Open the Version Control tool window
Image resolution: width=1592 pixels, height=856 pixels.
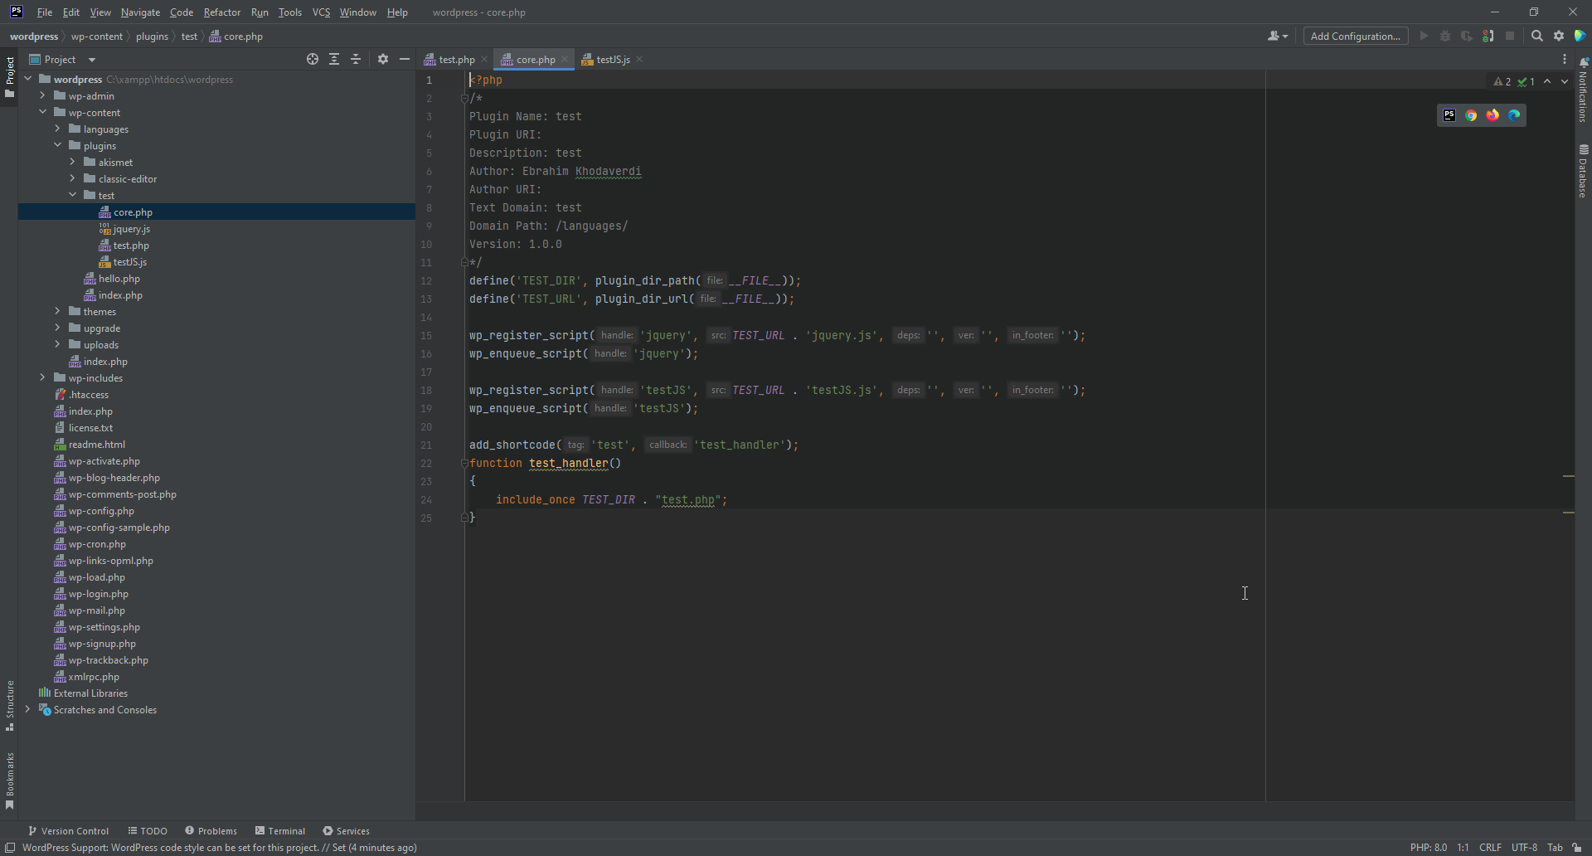click(68, 830)
